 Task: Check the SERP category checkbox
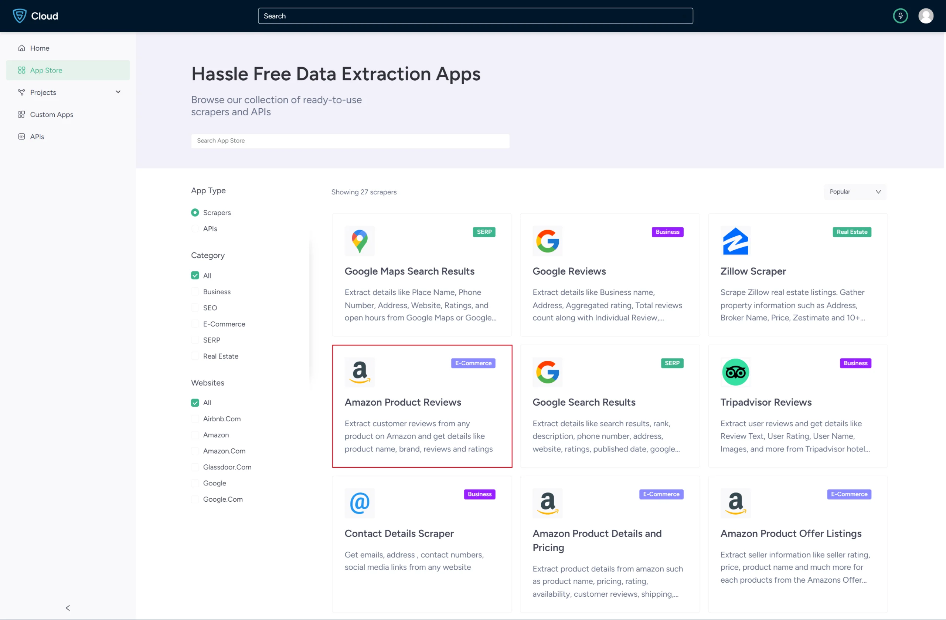click(x=195, y=340)
